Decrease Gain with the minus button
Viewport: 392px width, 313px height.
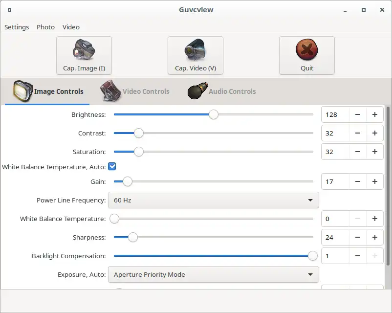[358, 181]
